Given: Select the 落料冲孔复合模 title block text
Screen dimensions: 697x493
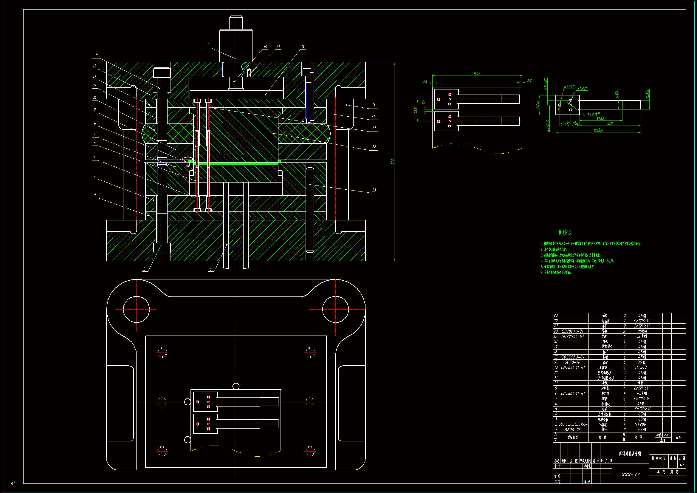Looking at the screenshot, I should pos(630,454).
